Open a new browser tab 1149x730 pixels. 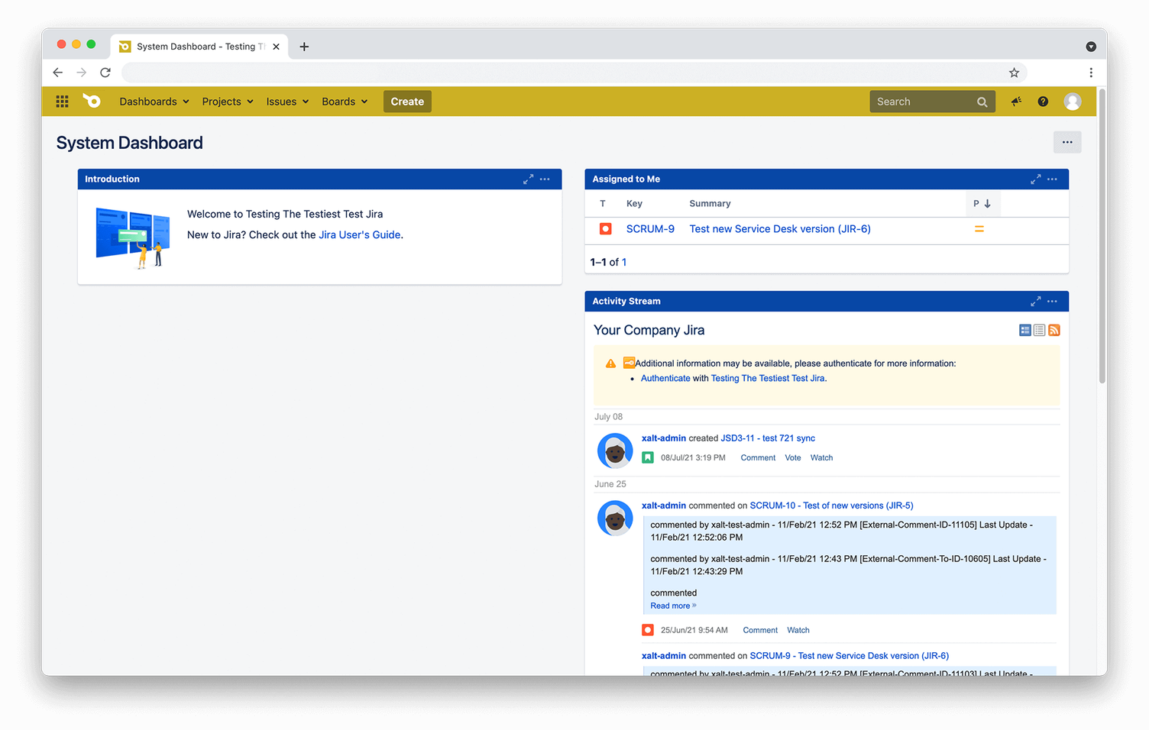tap(304, 47)
